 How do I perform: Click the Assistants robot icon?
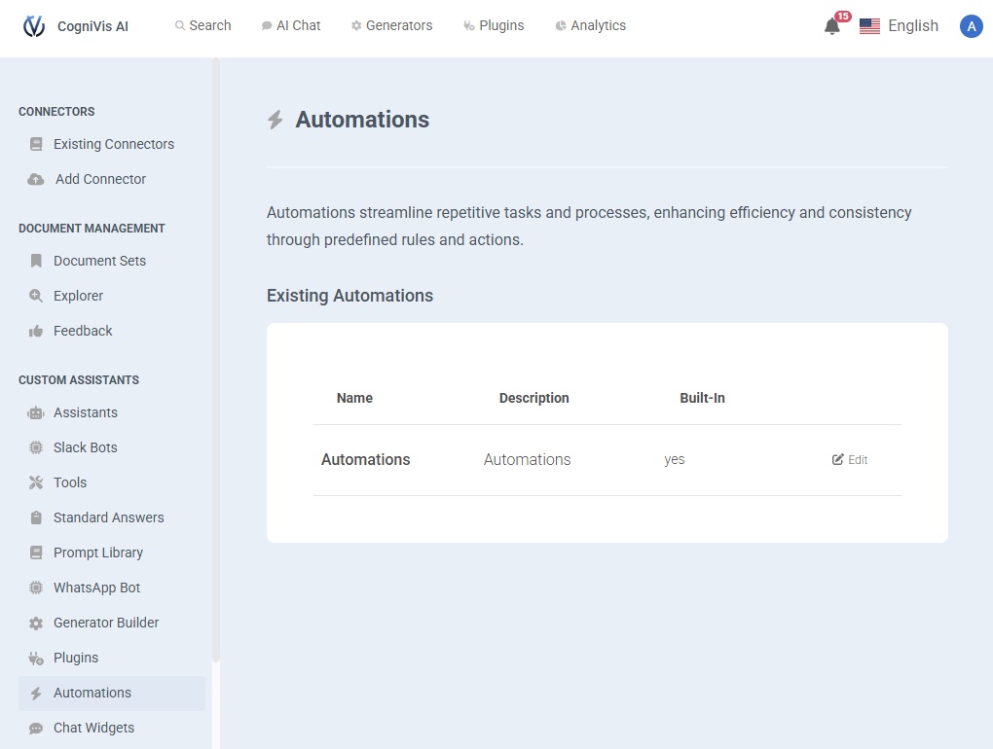[36, 412]
